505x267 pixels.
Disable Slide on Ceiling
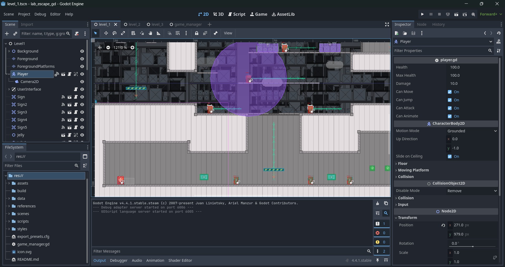(450, 156)
